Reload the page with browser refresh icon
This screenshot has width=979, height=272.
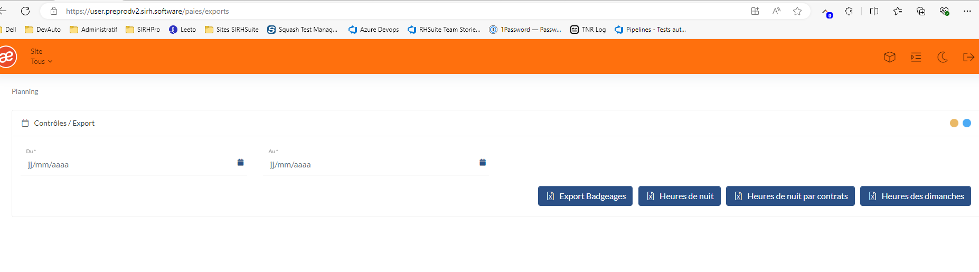25,11
